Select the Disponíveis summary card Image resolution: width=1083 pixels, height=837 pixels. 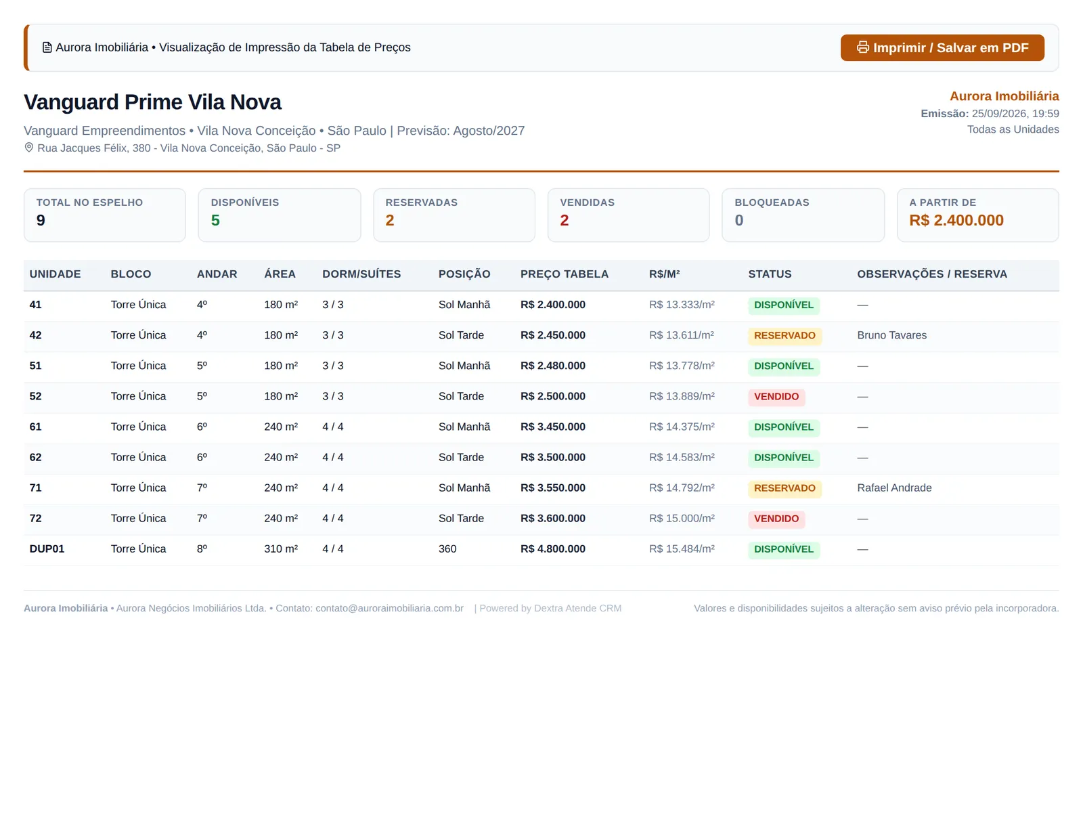click(280, 215)
